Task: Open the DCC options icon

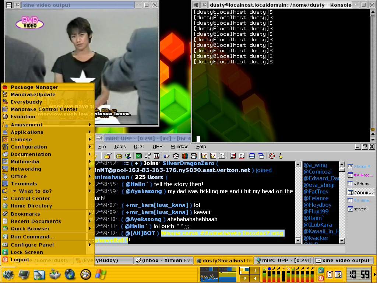Action: [222, 156]
